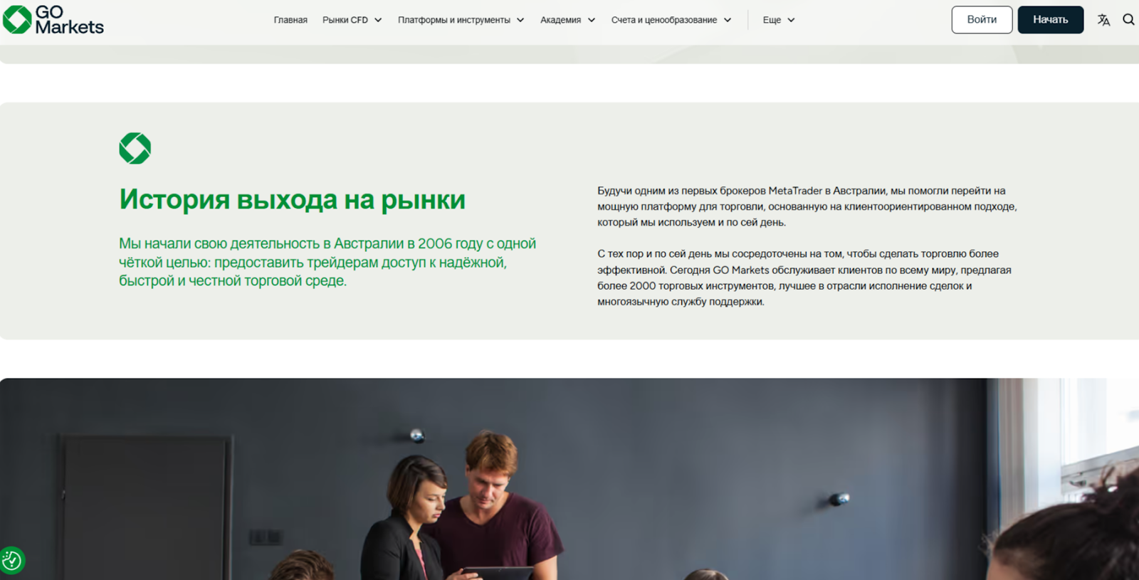Click the tablet held in the photo
The width and height of the screenshot is (1139, 580).
click(x=497, y=572)
